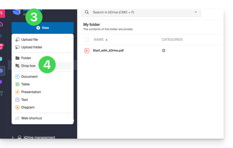Sort files by NAME column

pos(99,40)
